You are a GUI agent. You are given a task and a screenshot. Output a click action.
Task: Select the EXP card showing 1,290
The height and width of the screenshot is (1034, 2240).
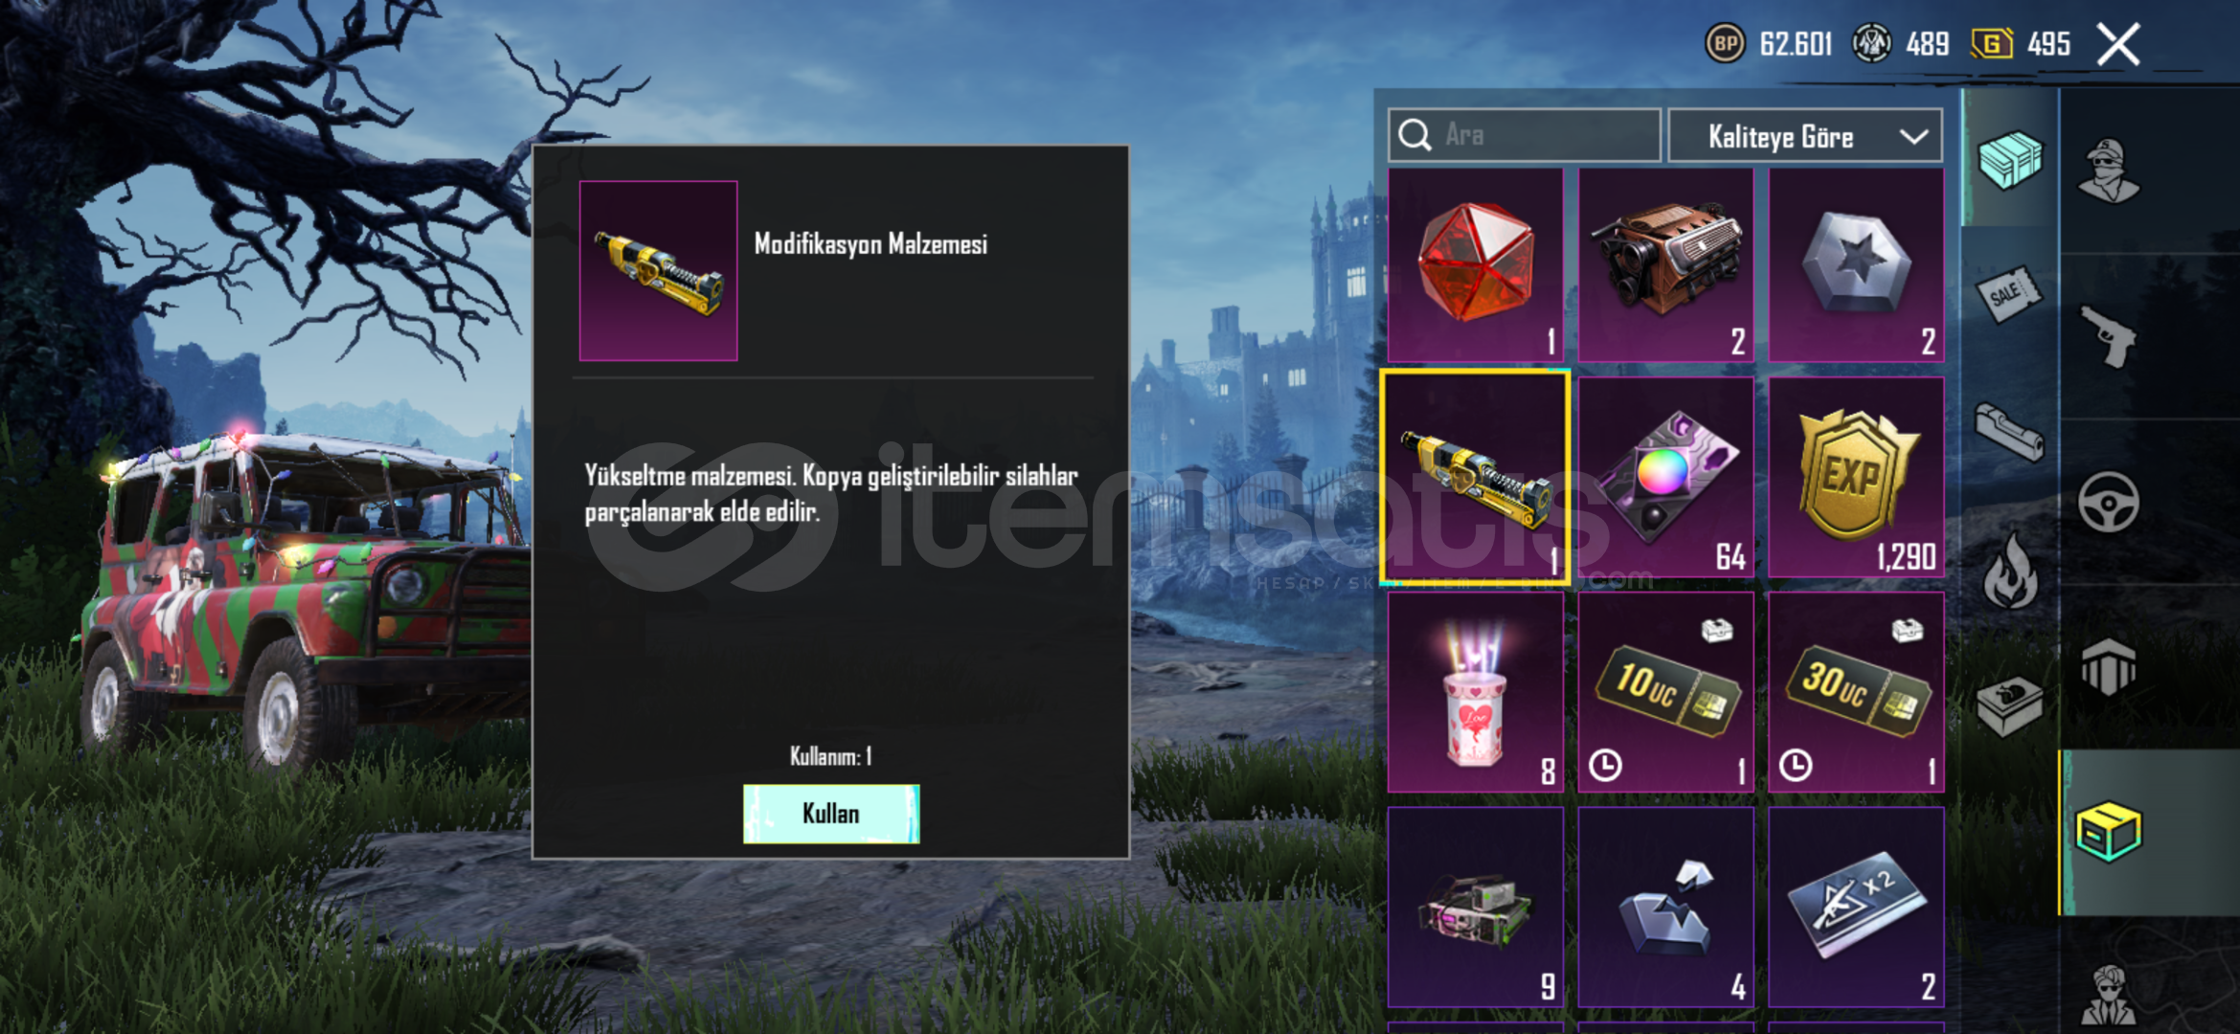tap(1856, 477)
